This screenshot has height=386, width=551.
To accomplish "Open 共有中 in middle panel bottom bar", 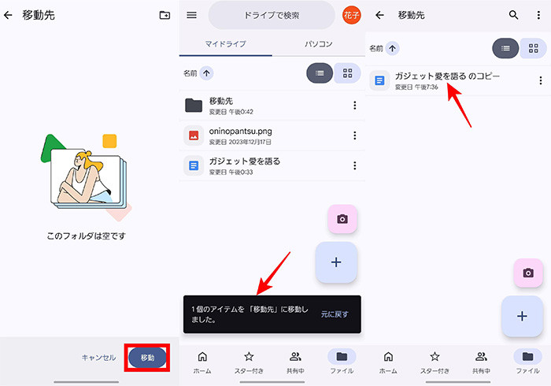I will [x=295, y=362].
